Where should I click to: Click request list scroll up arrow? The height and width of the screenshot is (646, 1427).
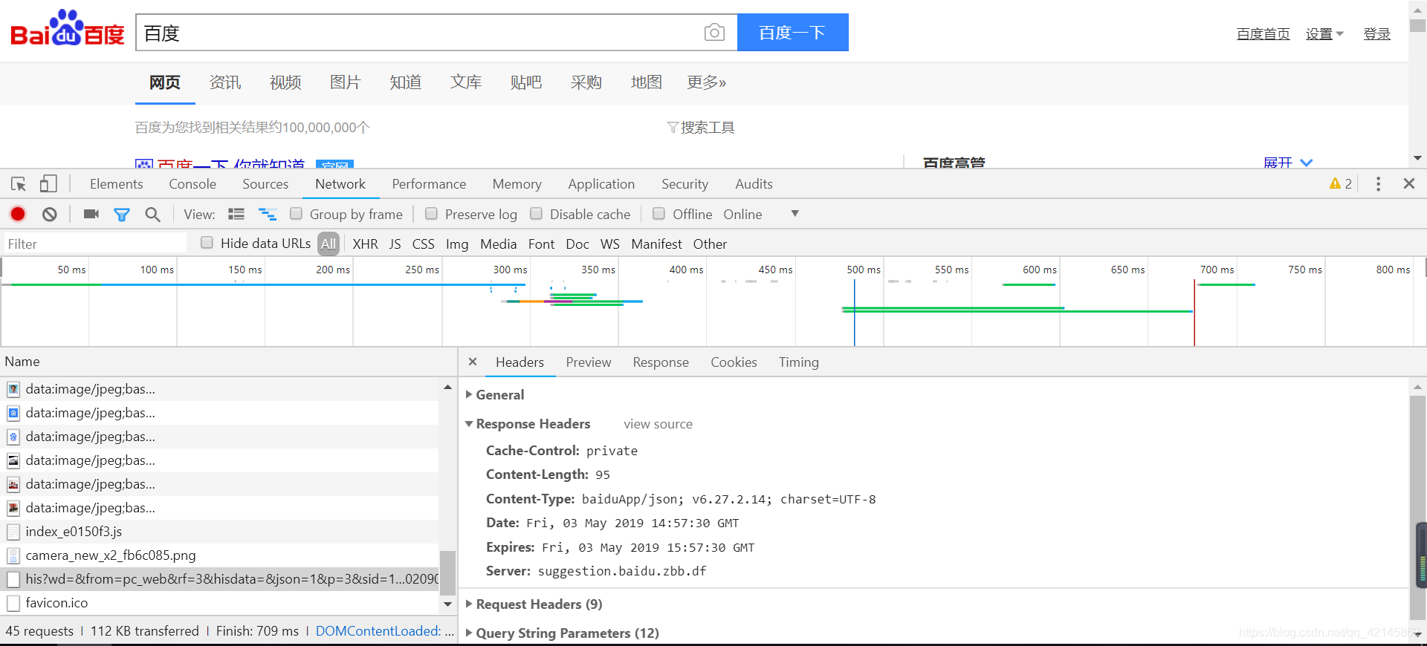click(447, 387)
